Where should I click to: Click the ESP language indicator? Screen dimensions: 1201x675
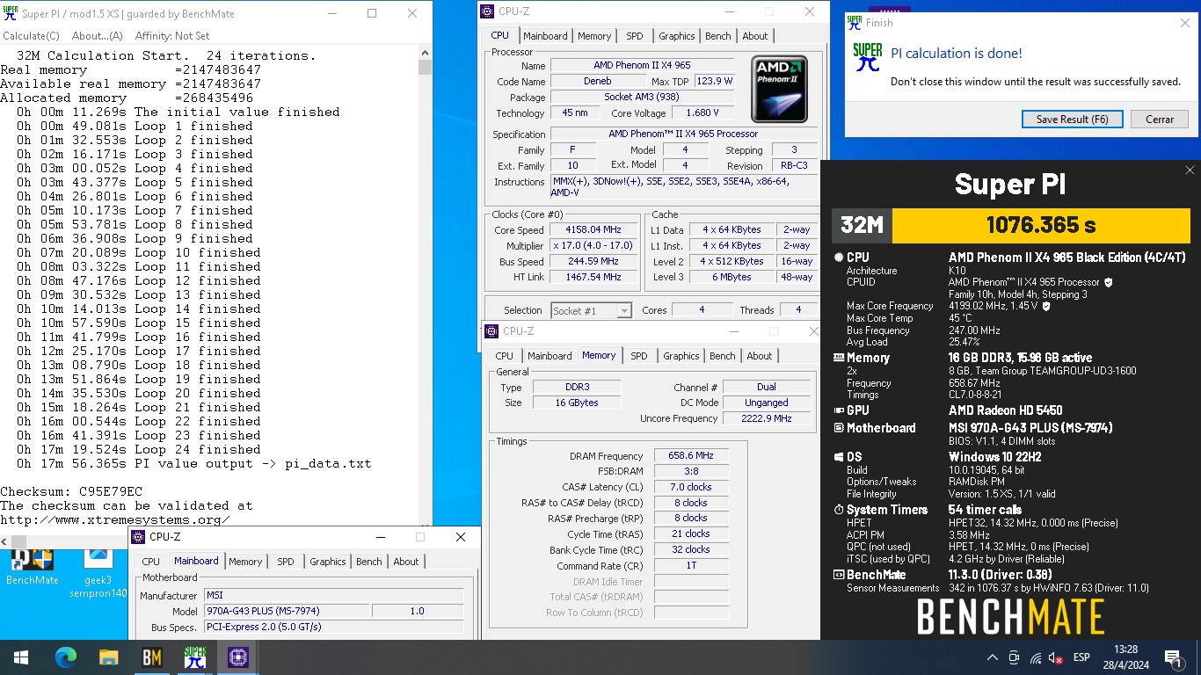(1081, 657)
